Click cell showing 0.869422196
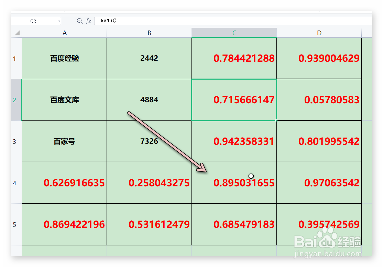Image resolution: width=383 pixels, height=267 pixels. pyautogui.click(x=65, y=224)
